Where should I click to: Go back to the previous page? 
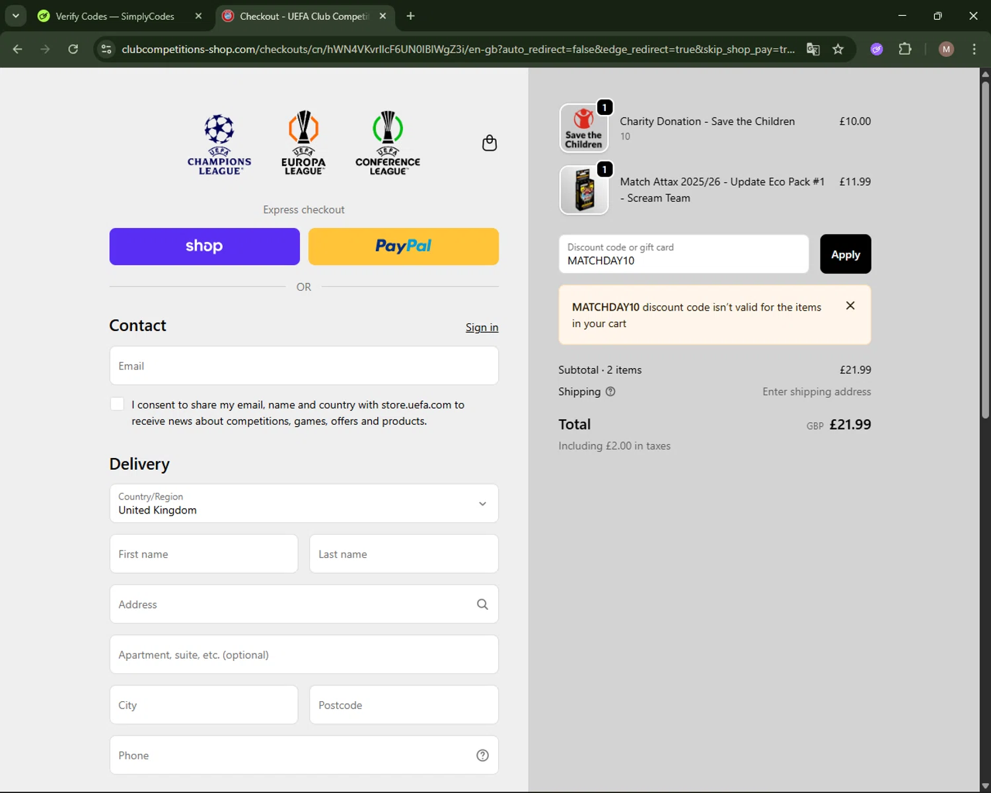[18, 49]
